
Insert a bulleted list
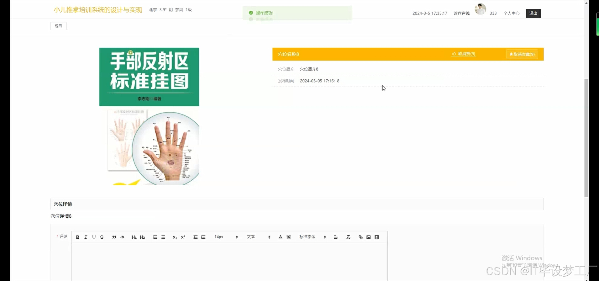tap(163, 237)
